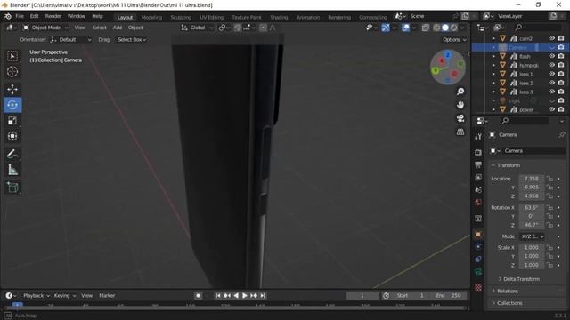The height and width of the screenshot is (320, 570).
Task: Toggle viewport gizmos
Action: (x=386, y=28)
